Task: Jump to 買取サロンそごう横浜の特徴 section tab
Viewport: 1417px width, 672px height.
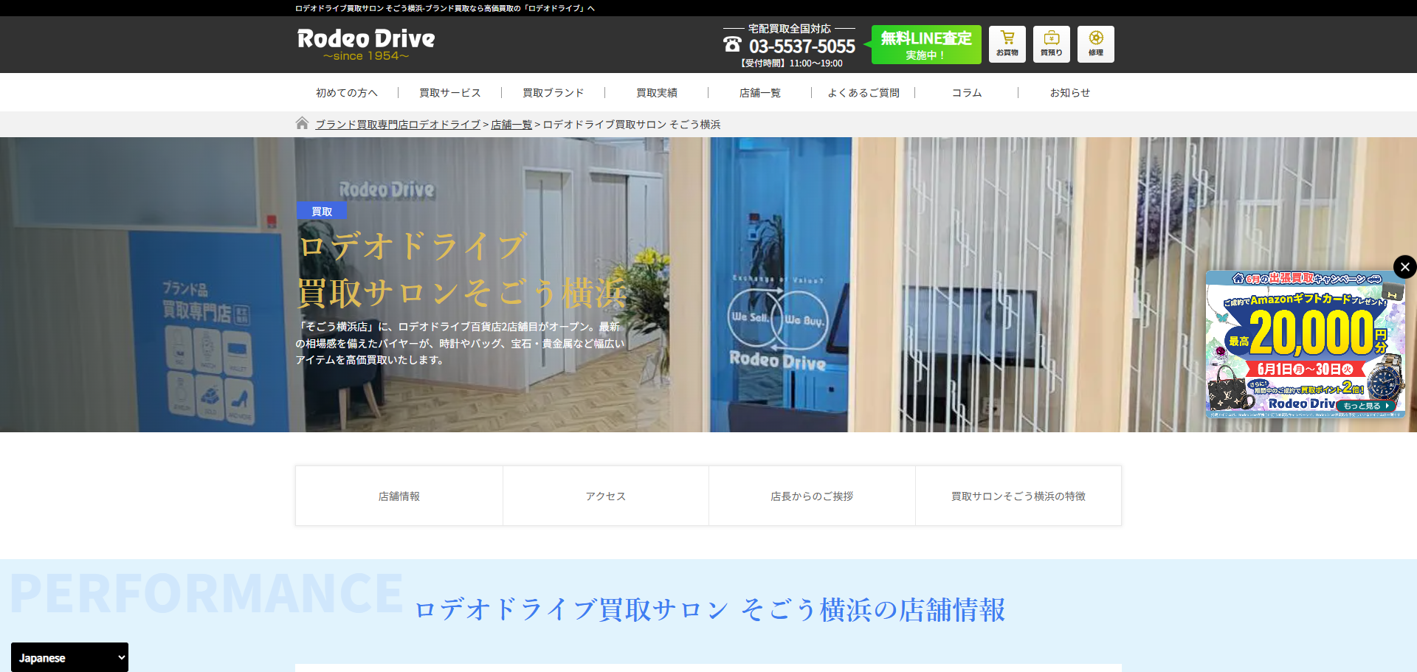Action: click(1018, 496)
